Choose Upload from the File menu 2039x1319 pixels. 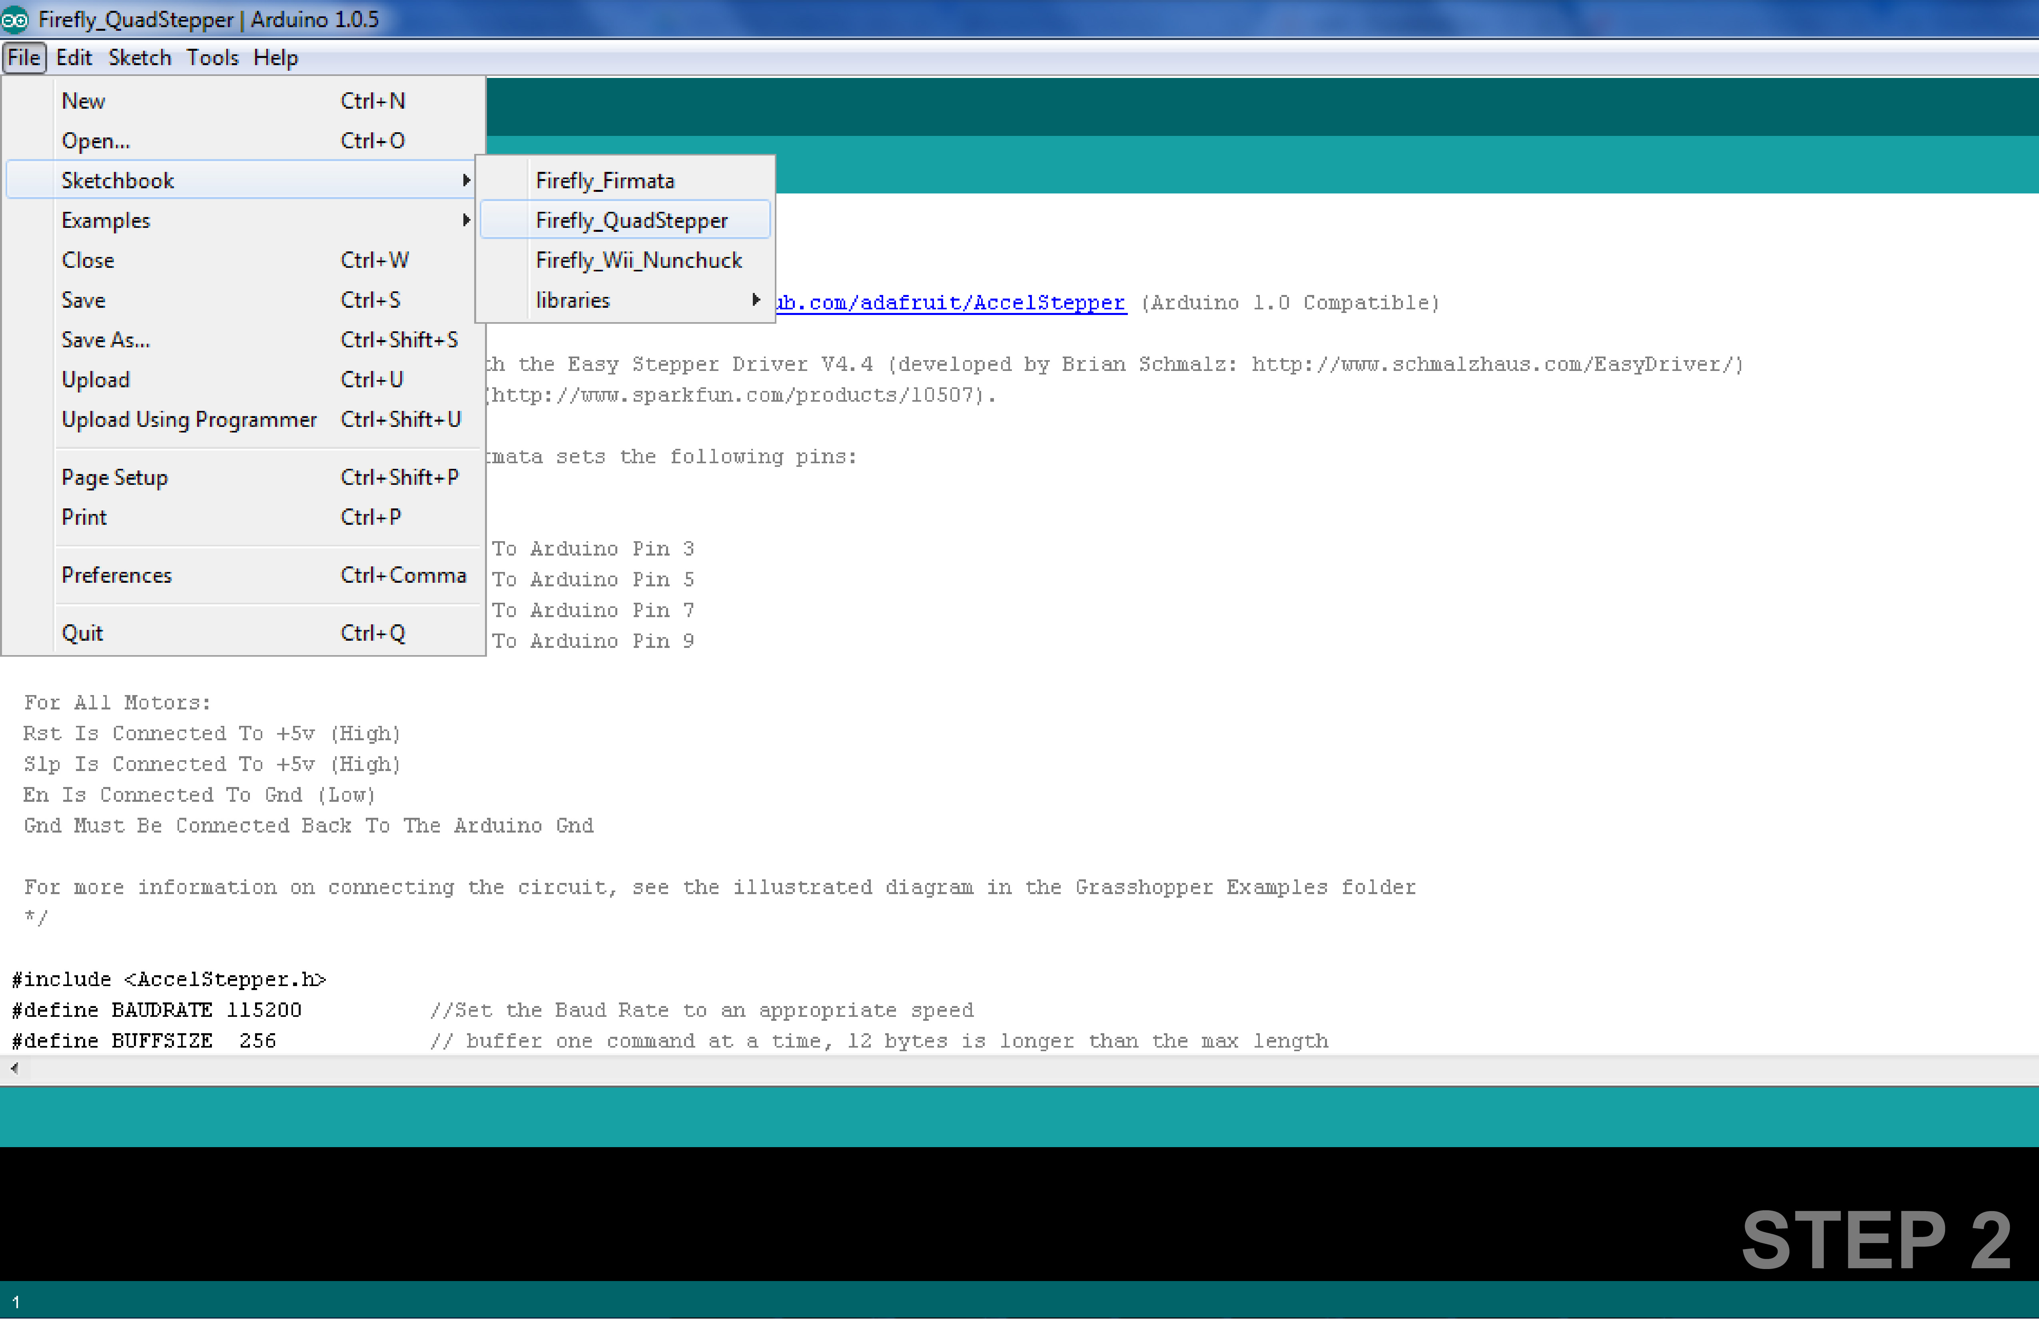(x=244, y=379)
